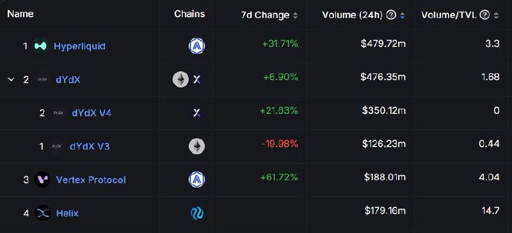Viewport: 512px width, 233px height.
Task: Click the dYdX chain X icon in dYdX V4 row
Action: (196, 113)
